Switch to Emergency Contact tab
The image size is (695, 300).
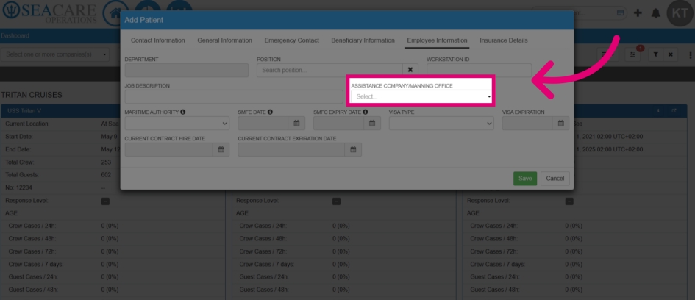[292, 40]
